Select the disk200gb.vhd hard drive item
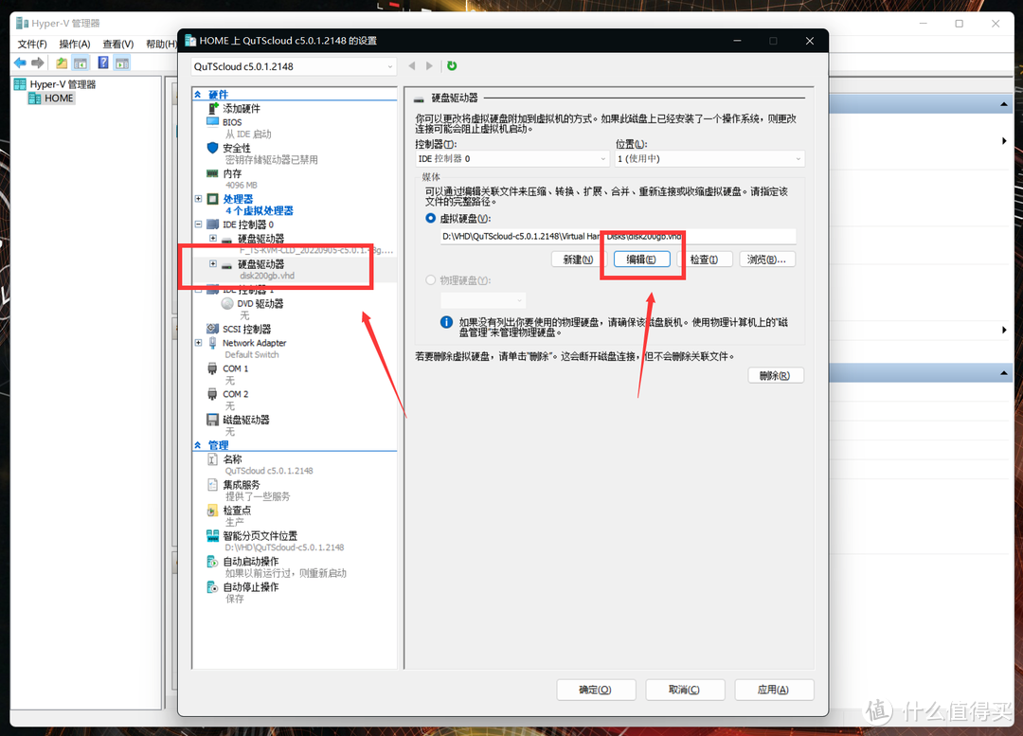1023x736 pixels. click(261, 269)
